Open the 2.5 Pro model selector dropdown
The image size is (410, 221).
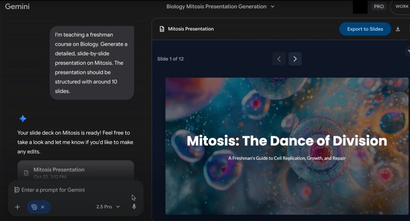click(x=108, y=207)
